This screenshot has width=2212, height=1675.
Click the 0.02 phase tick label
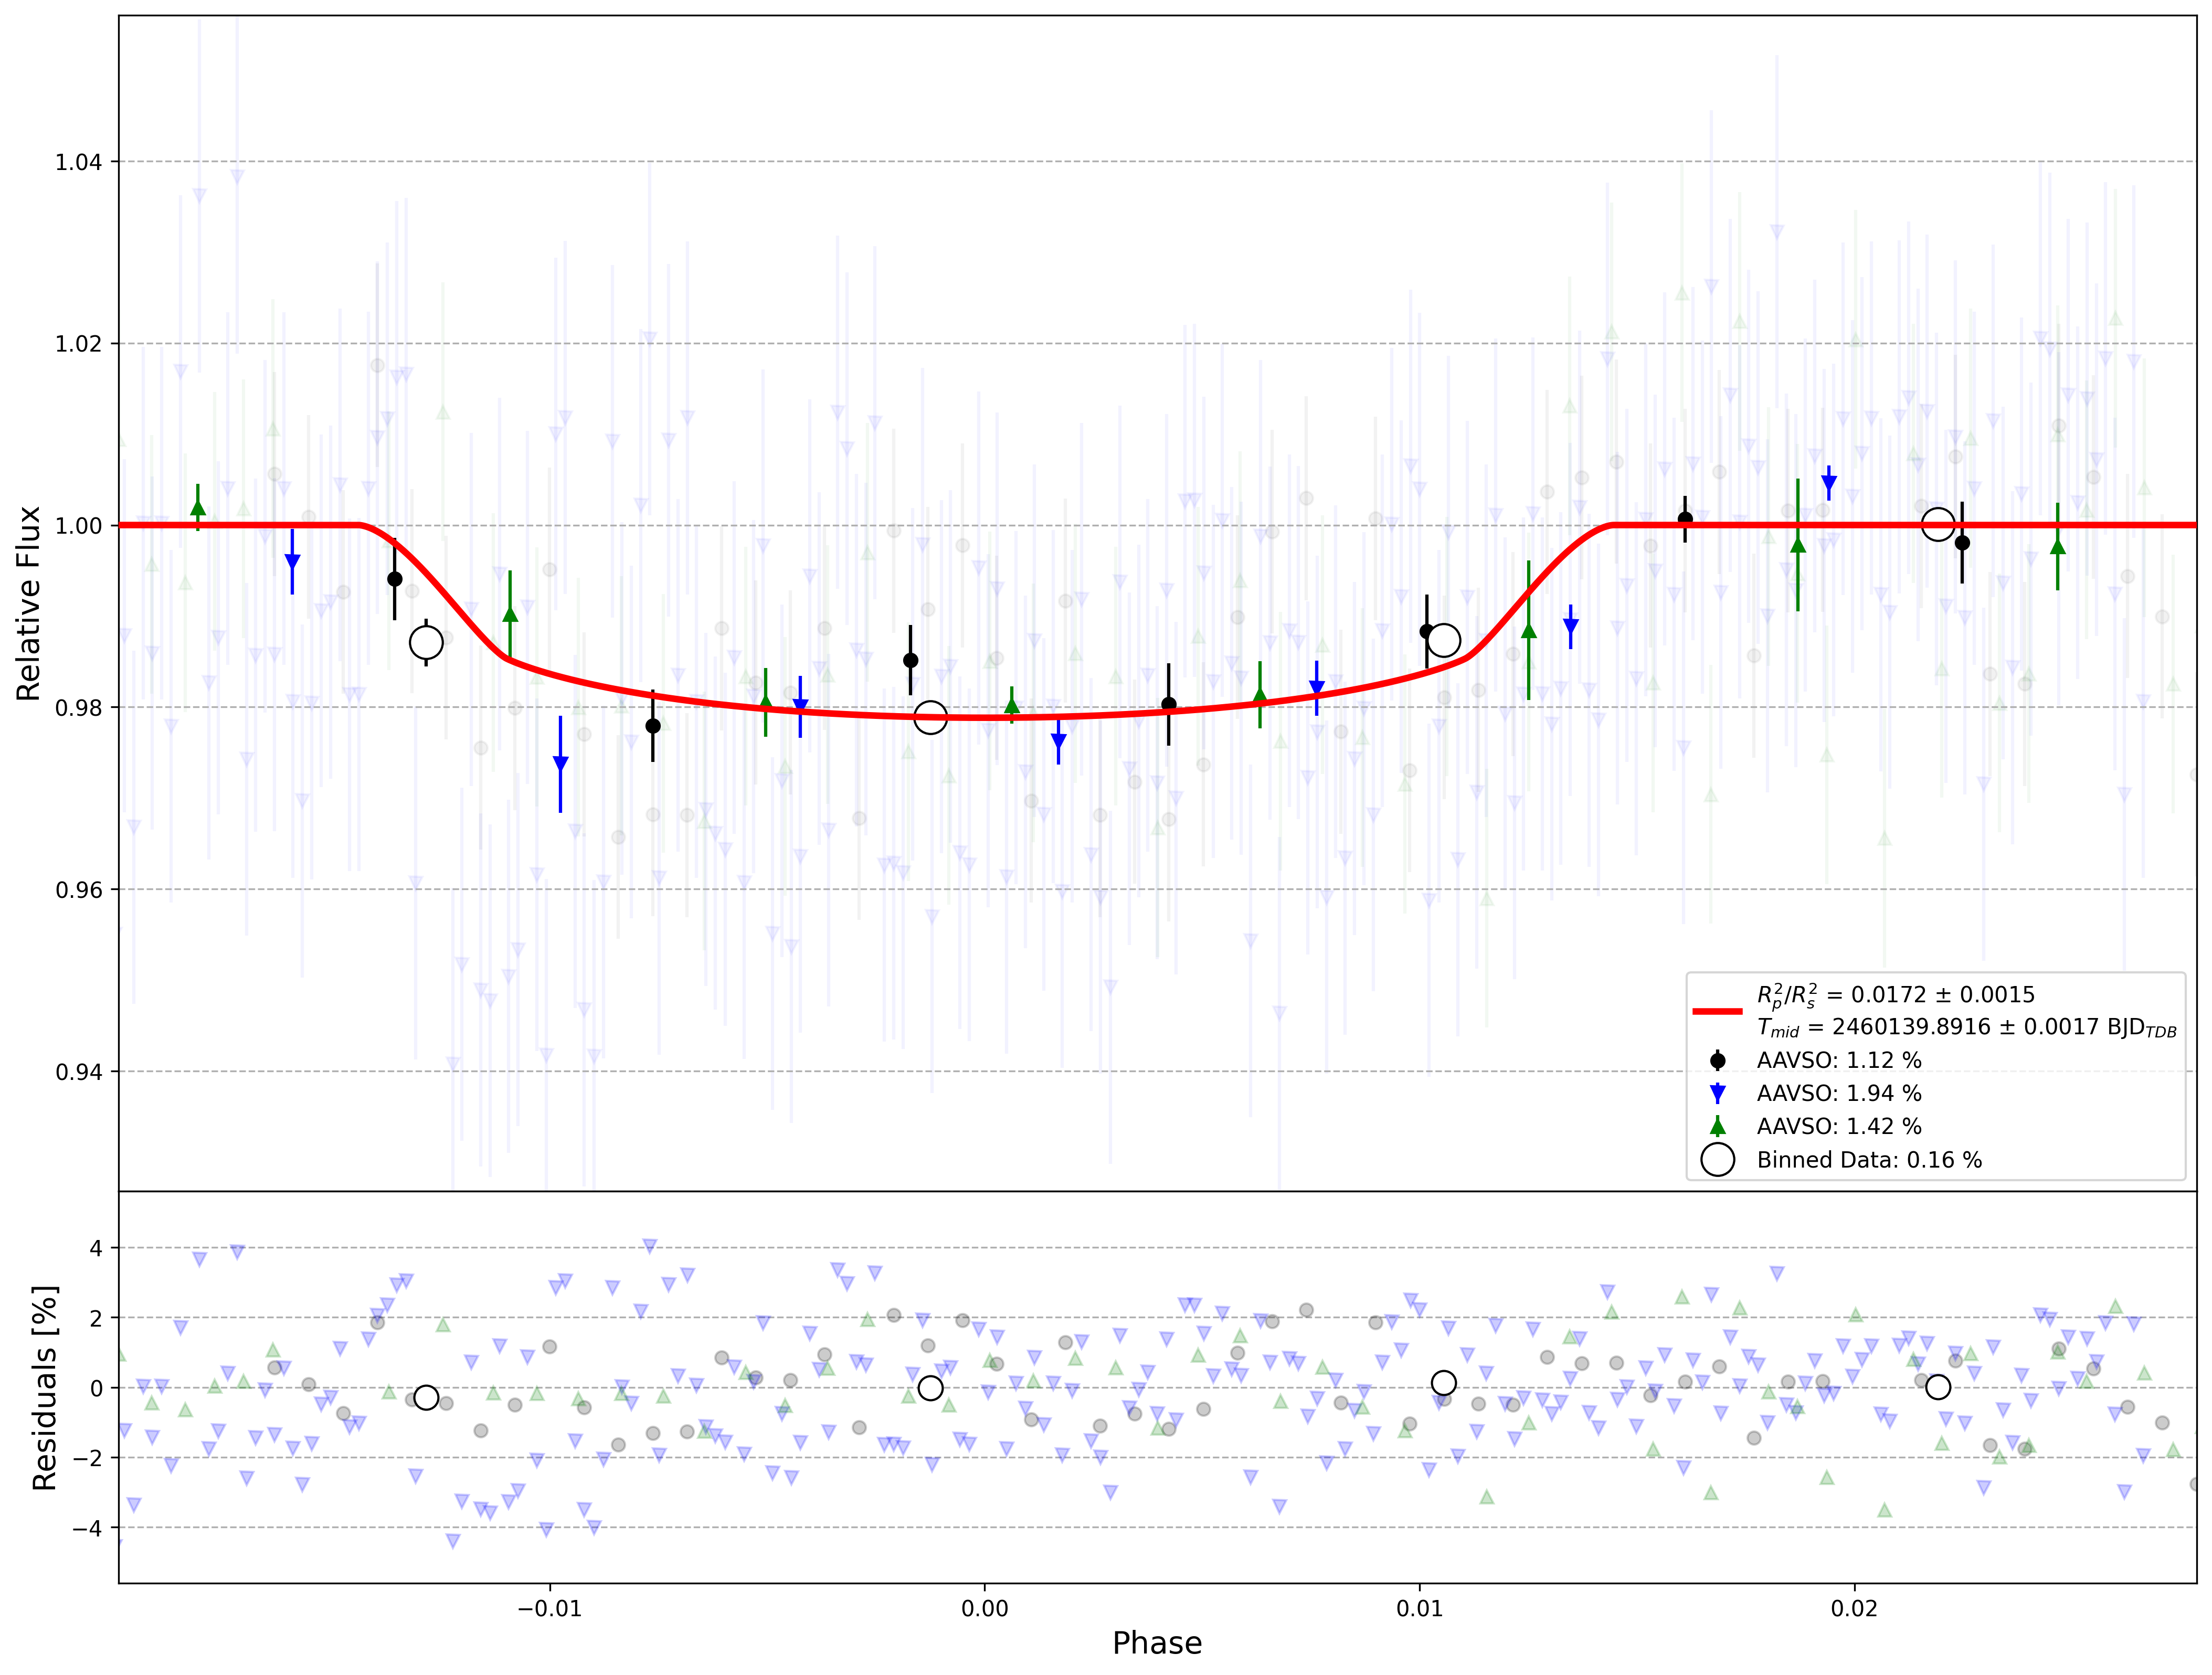[1855, 1609]
